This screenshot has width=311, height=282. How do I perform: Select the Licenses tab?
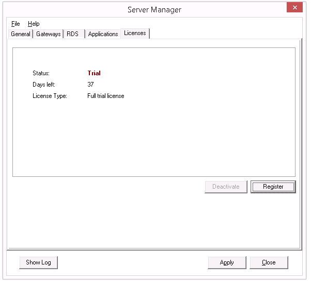click(x=135, y=33)
